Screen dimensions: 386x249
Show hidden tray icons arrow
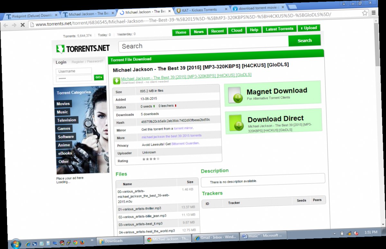coord(335,233)
